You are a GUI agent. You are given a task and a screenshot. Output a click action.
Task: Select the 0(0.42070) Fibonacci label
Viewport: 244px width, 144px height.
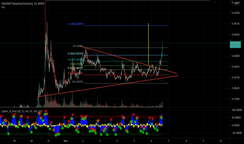click(x=78, y=82)
